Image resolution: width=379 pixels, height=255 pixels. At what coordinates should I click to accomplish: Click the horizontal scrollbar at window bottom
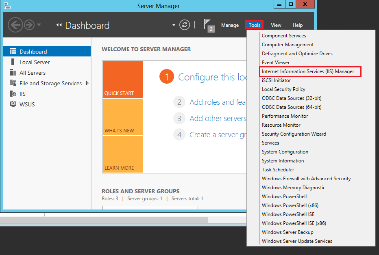point(104,220)
